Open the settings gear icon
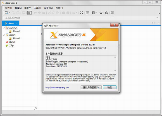Viewport: 162px width, 116px height. [x=101, y=13]
